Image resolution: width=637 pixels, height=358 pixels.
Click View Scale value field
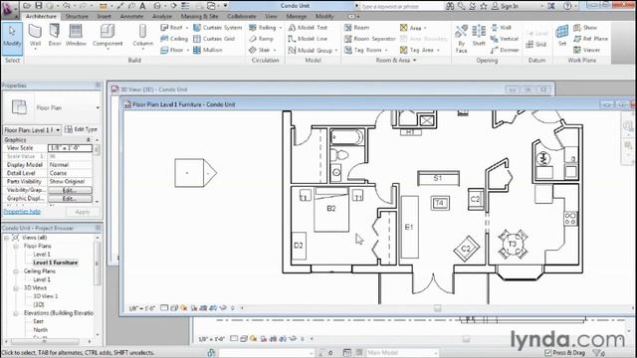(70, 148)
